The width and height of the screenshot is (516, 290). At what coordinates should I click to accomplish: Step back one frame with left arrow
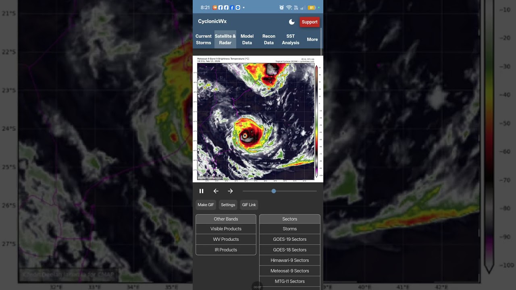(216, 191)
